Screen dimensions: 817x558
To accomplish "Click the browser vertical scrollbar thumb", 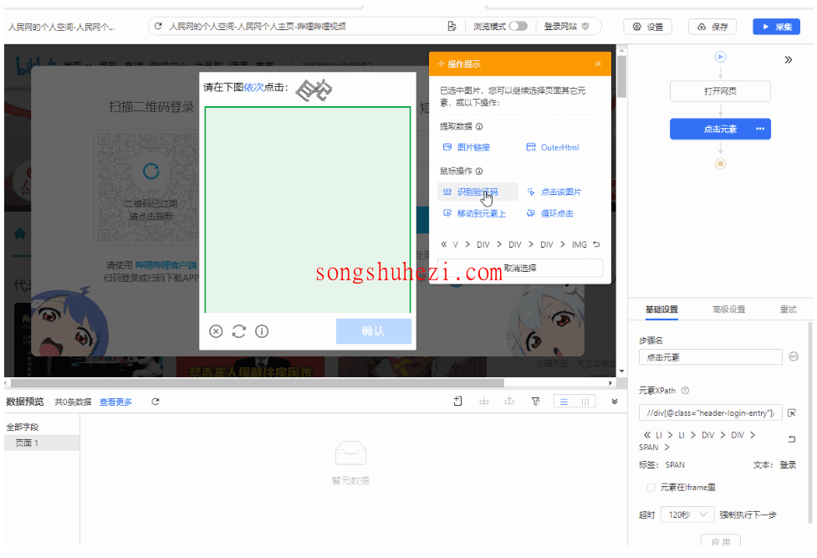I will (621, 76).
